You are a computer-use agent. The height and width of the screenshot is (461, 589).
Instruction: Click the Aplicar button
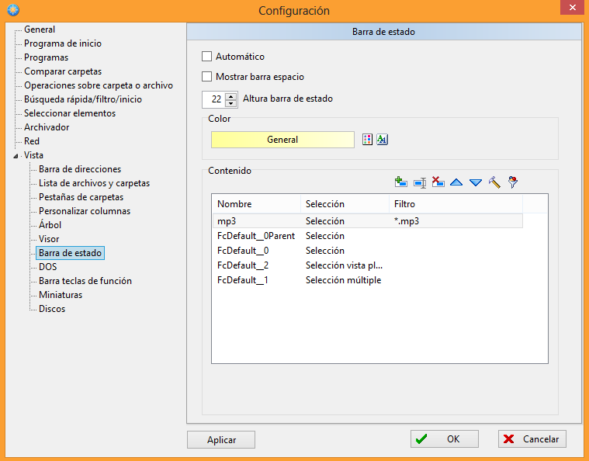coord(221,439)
